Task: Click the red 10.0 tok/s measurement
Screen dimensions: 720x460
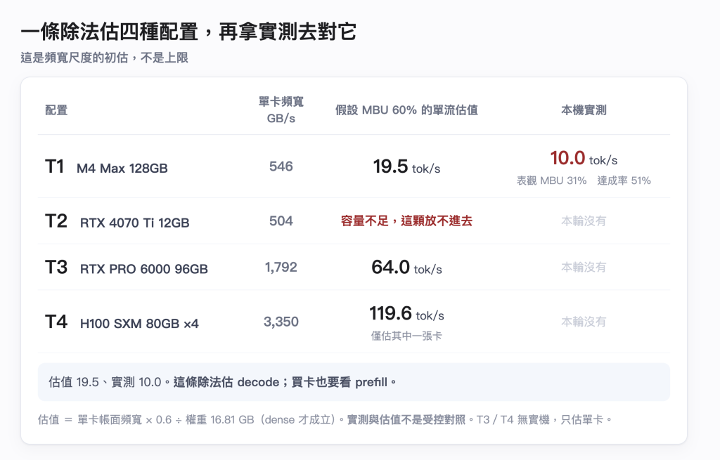Action: click(584, 158)
